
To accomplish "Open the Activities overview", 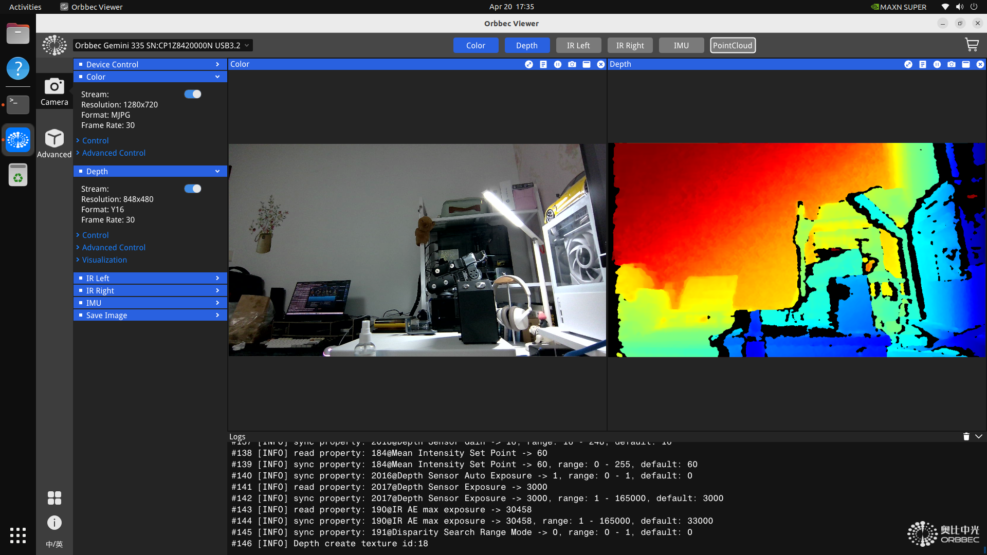I will [25, 7].
